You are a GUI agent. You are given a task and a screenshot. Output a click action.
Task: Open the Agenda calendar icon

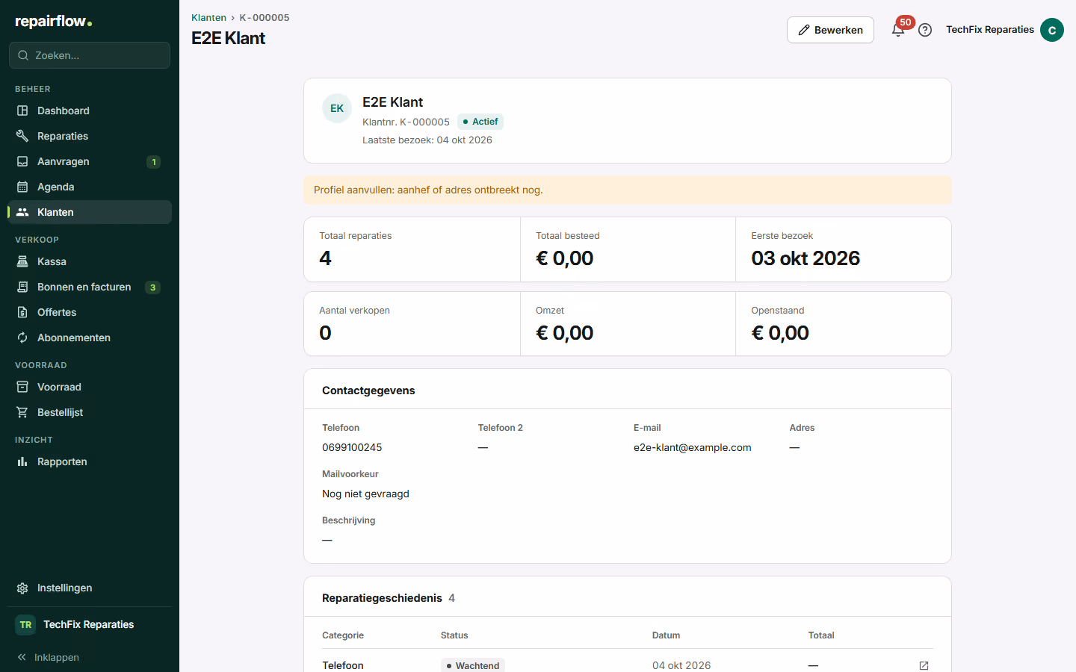point(22,187)
